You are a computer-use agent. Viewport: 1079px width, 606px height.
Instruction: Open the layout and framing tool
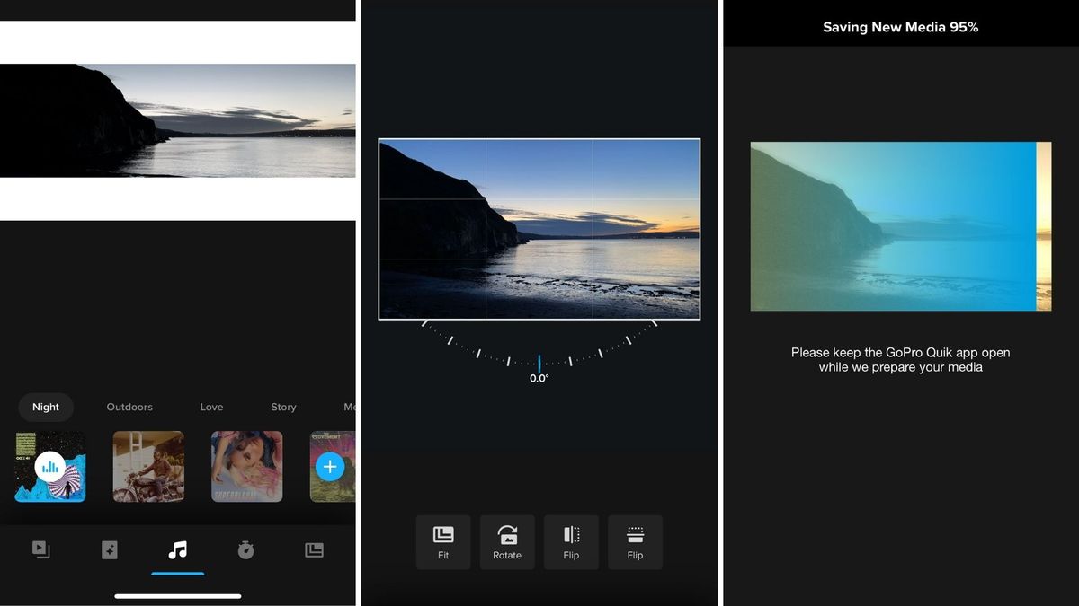pos(313,549)
